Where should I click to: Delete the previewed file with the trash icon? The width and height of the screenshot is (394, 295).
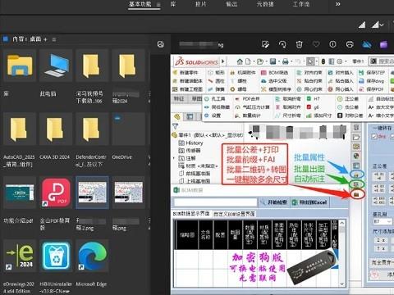(x=300, y=44)
